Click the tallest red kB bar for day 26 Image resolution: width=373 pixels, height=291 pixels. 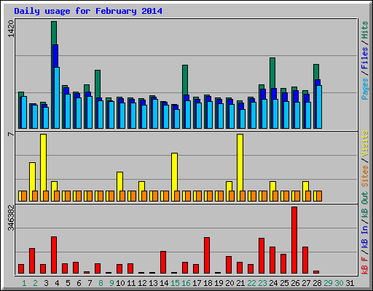pos(294,240)
